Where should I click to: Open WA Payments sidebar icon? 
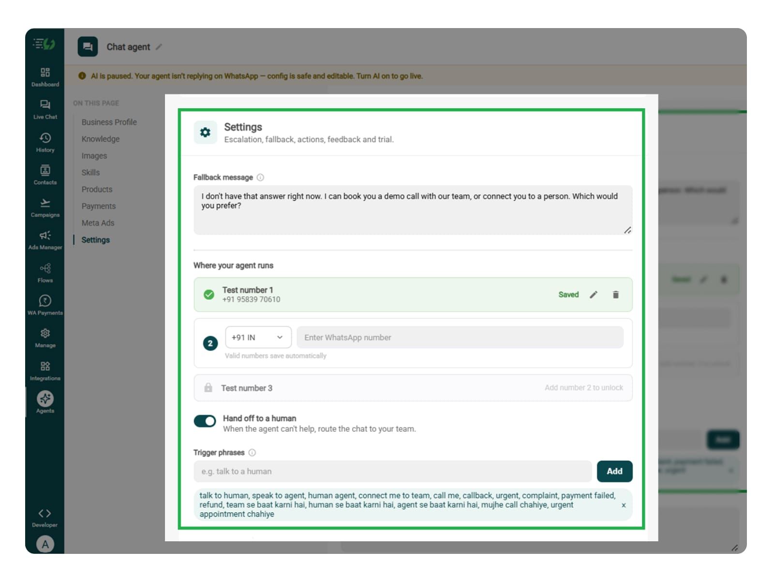(x=45, y=305)
